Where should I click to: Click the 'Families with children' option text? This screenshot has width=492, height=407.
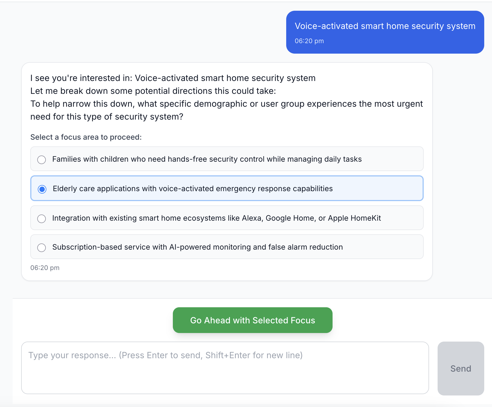[x=207, y=159]
